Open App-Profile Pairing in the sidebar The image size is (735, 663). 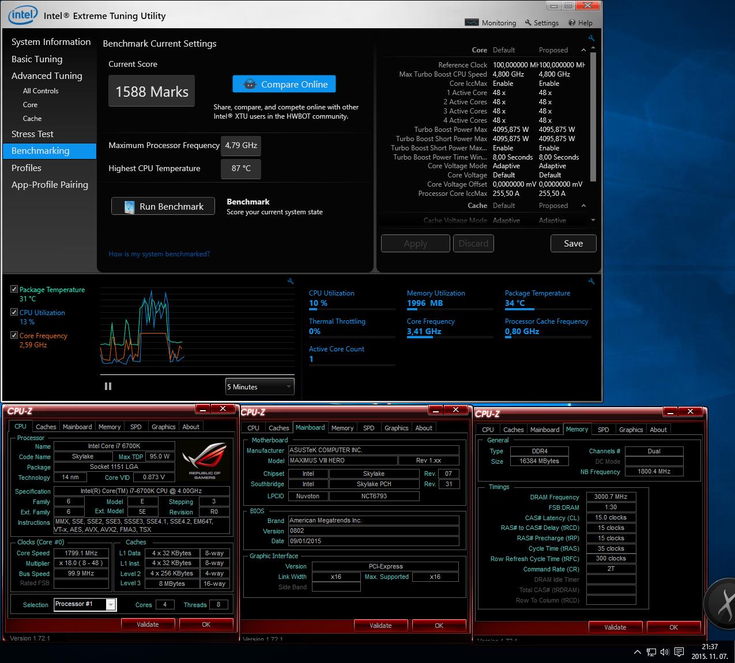[x=50, y=185]
